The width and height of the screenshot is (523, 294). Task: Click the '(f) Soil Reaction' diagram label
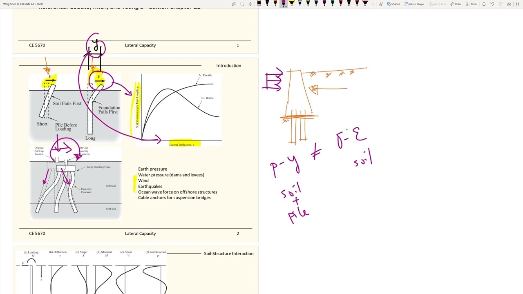point(156,252)
